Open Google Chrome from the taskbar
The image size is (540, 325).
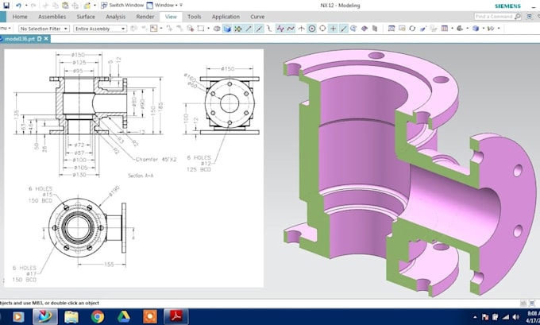(98, 316)
